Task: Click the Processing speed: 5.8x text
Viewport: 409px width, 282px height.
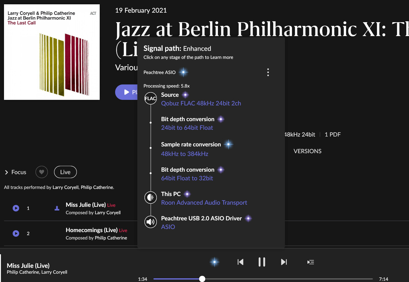Action: pos(167,86)
